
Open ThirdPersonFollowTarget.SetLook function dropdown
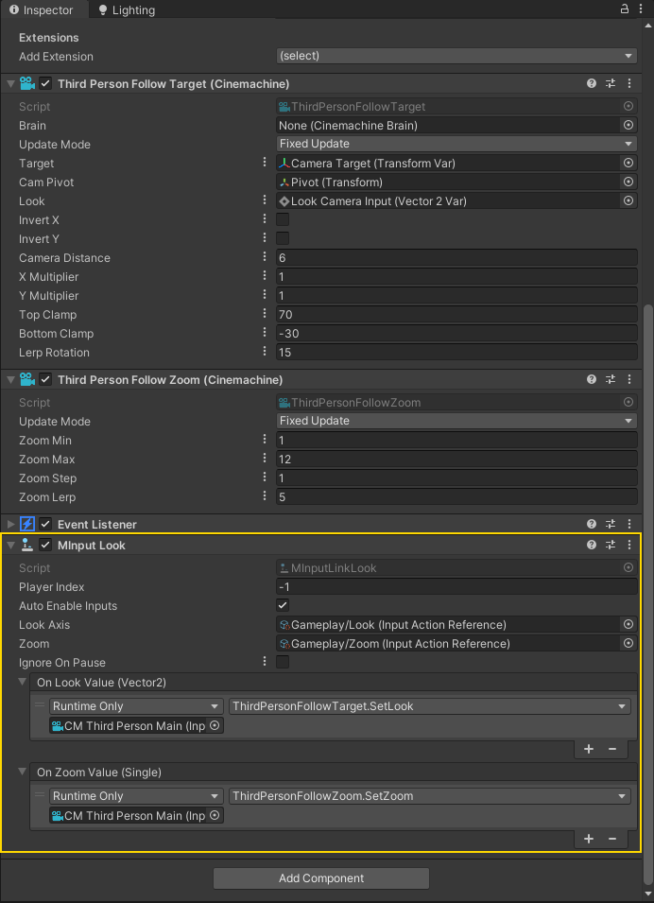point(430,706)
